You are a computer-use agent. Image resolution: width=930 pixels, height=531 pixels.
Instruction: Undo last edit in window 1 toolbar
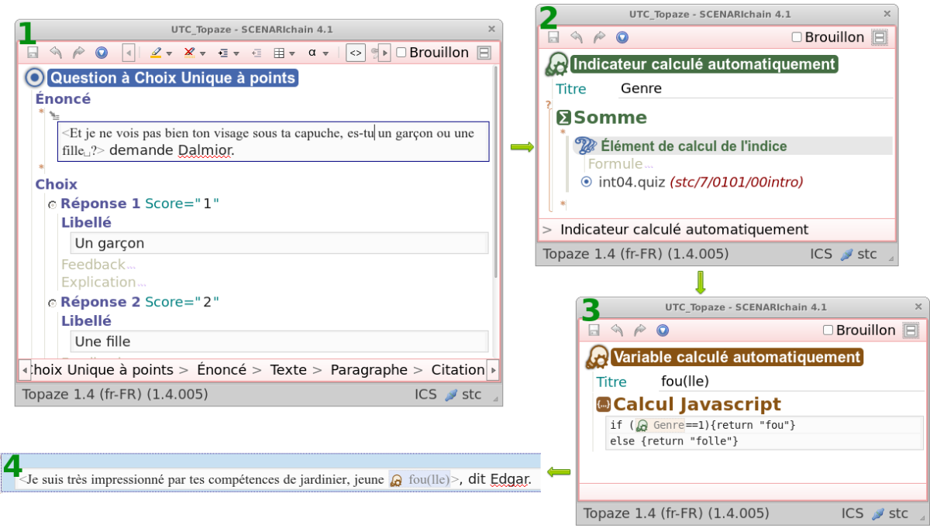[x=55, y=53]
